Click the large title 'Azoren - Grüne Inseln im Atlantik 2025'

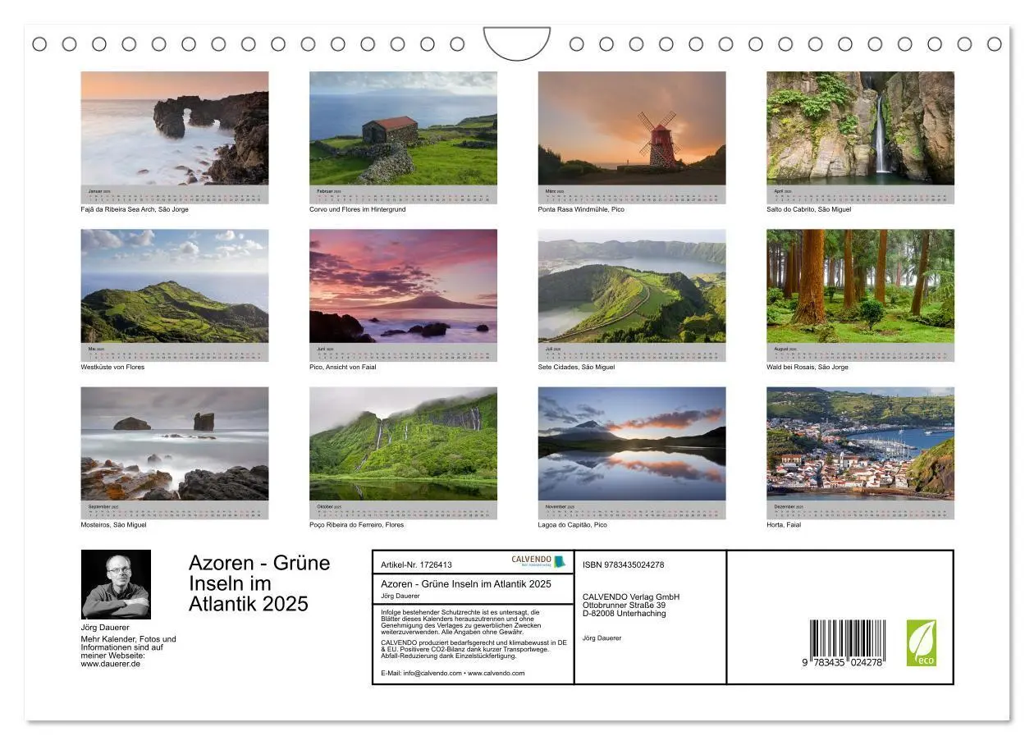tap(259, 583)
